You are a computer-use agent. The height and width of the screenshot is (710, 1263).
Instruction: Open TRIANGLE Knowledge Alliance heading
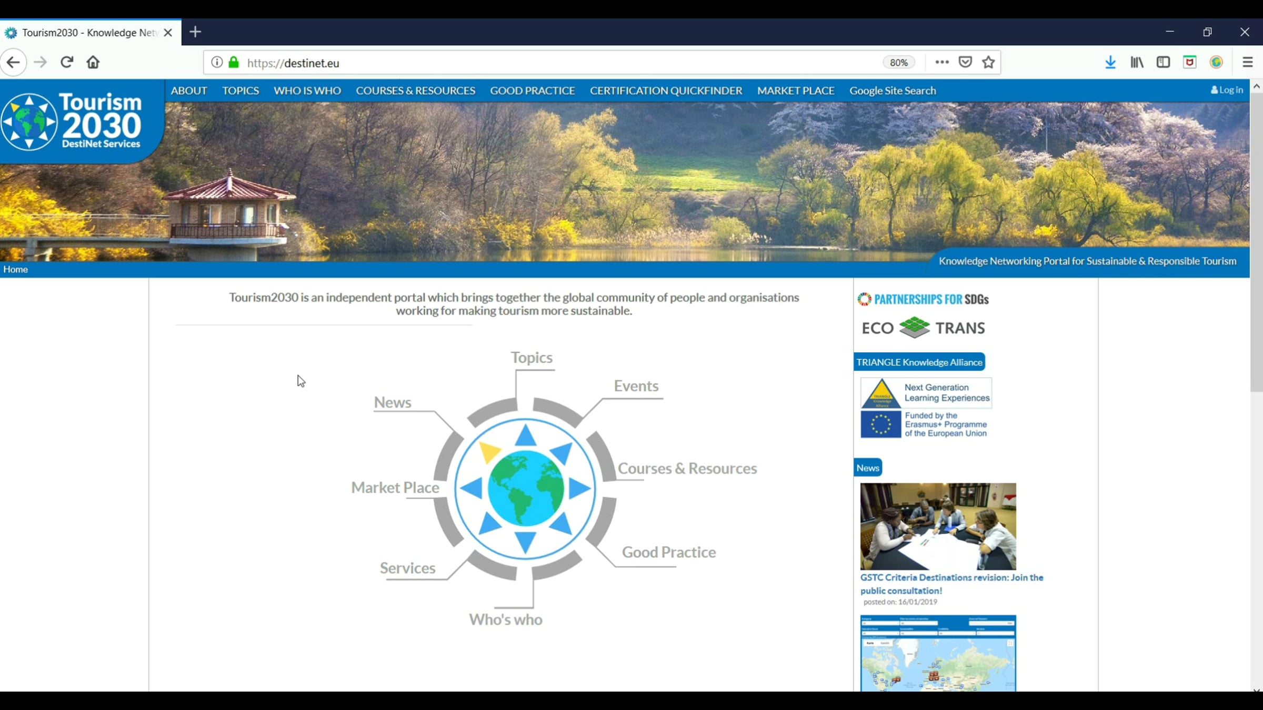919,362
